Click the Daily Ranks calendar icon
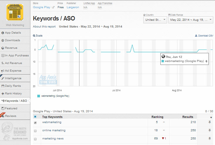215x145 pixels. click(x=3, y=86)
